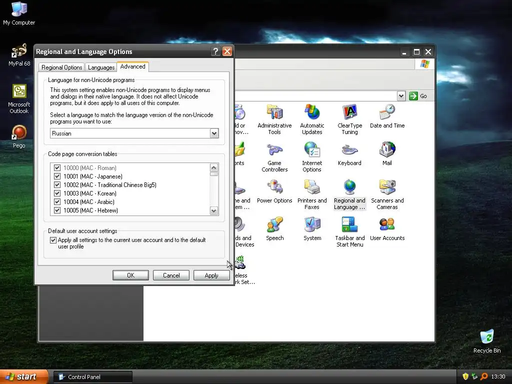Select Microsoft Outlook desktop icon
Image resolution: width=512 pixels, height=384 pixels.
[x=19, y=99]
